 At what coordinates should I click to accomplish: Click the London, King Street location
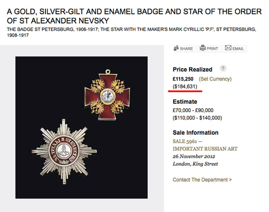pos(195,164)
